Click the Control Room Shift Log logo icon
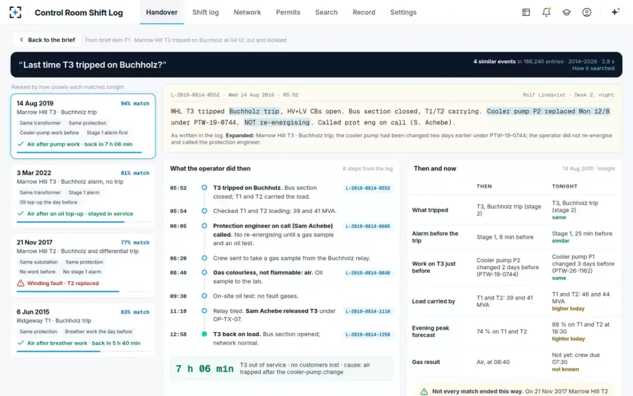 click(x=16, y=12)
